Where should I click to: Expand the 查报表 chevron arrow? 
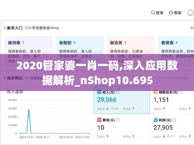click(177, 43)
